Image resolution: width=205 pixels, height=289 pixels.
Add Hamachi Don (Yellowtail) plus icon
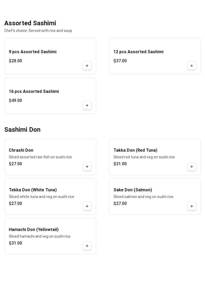click(x=87, y=246)
